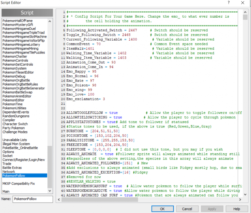Select PokemonMinigameLottery script
Viewport: 251px width, 213px height.
coord(21,45)
